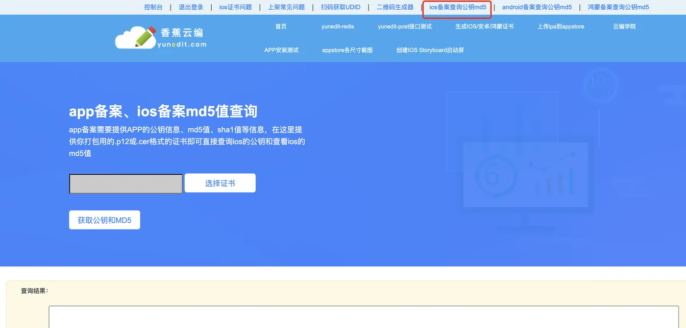
Task: Open android备案查询公钥md5 link
Action: pos(537,7)
